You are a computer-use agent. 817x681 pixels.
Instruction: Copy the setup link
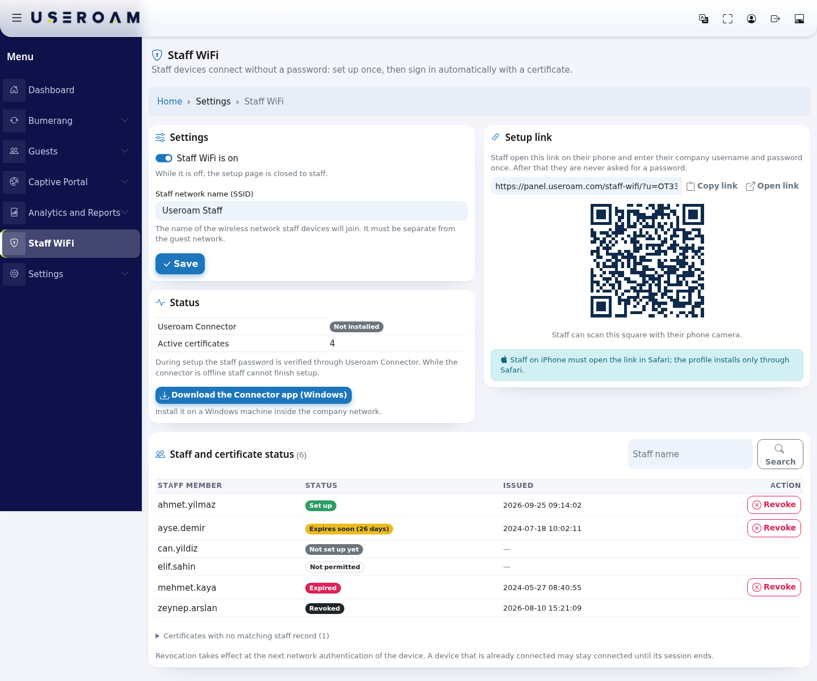(712, 186)
